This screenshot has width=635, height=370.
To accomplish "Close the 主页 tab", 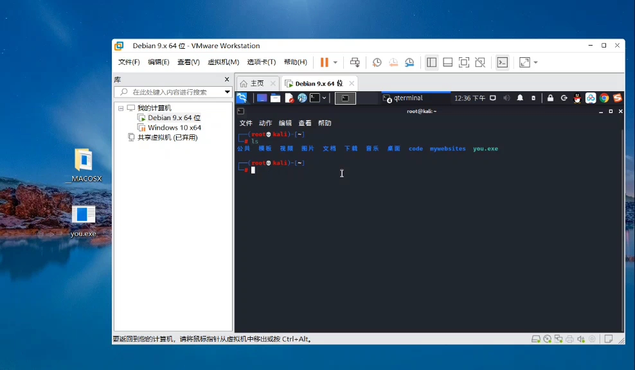I will tap(273, 84).
